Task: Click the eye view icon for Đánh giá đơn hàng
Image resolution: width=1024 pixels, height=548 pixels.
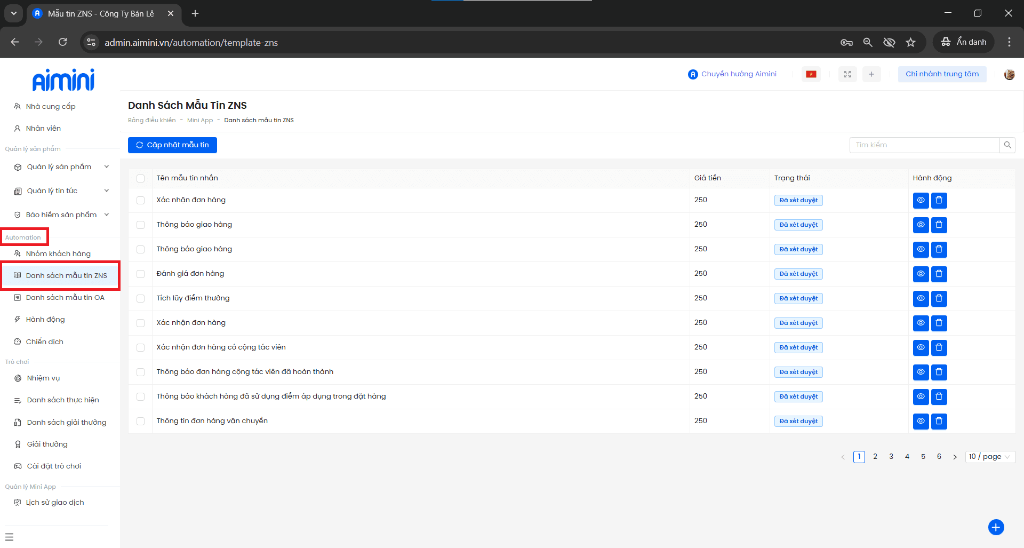Action: point(921,274)
